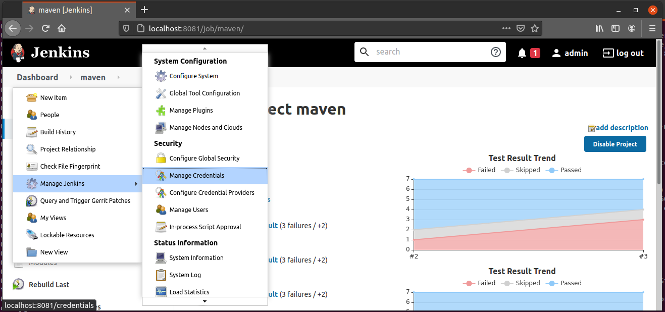
Task: Open a new browser tab
Action: point(144,10)
